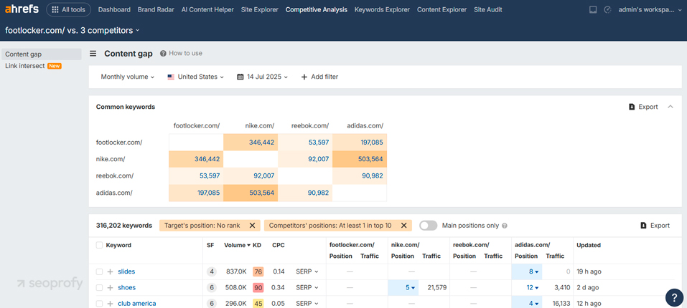Open Keywords Explorer
The height and width of the screenshot is (308, 687).
[382, 9]
